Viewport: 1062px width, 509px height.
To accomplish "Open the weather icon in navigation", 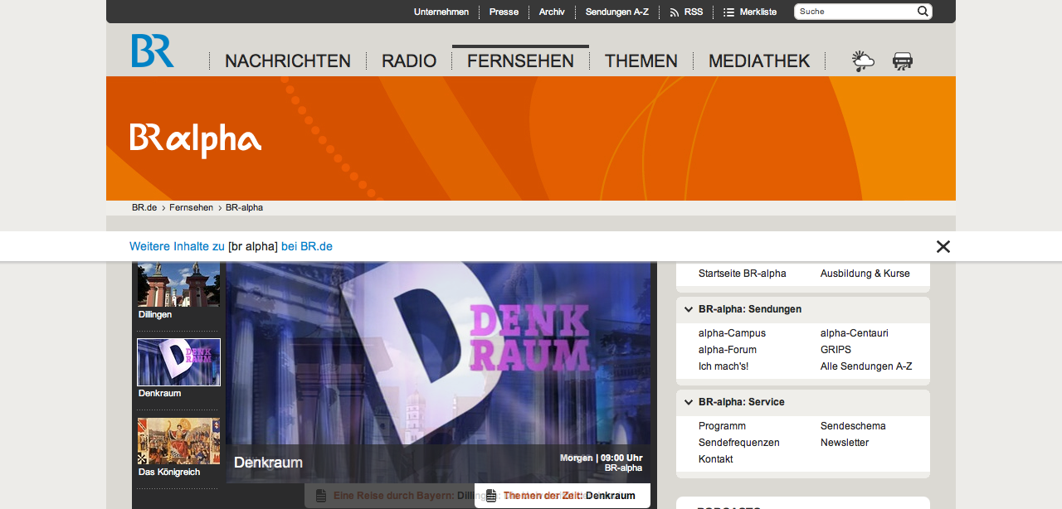I will point(863,61).
